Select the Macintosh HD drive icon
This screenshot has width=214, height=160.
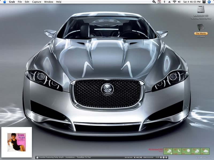pyautogui.click(x=201, y=10)
